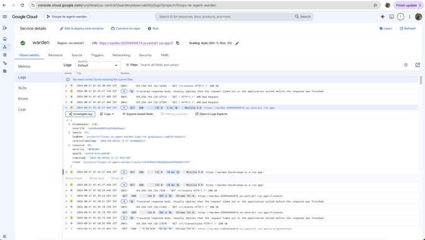Refresh the service details
Screen dimensions: 425x240
coord(408,28)
